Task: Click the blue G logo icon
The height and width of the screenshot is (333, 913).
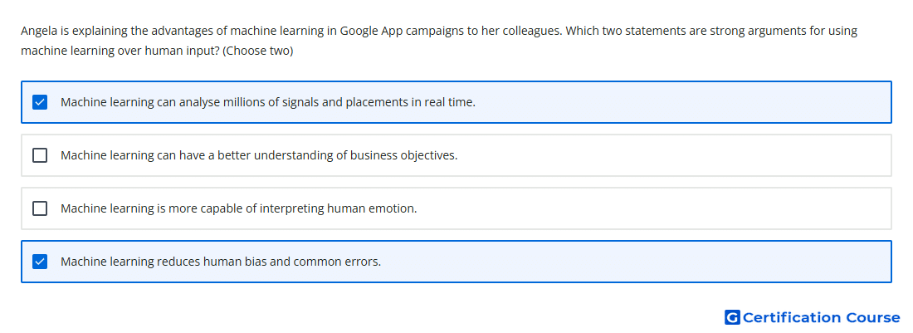Action: pyautogui.click(x=732, y=317)
